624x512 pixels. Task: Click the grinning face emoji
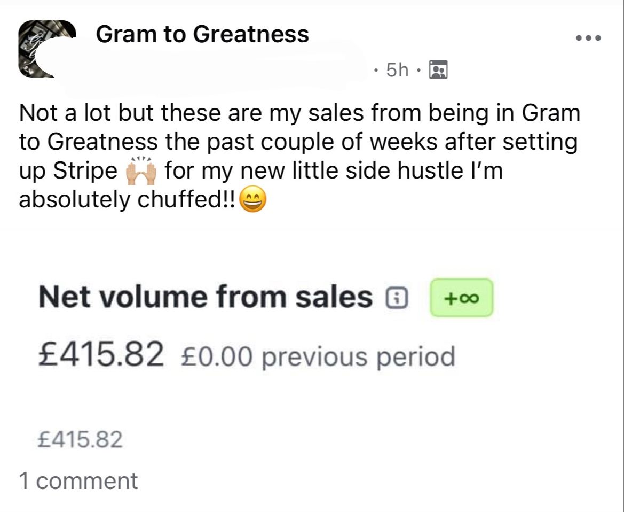(x=252, y=200)
